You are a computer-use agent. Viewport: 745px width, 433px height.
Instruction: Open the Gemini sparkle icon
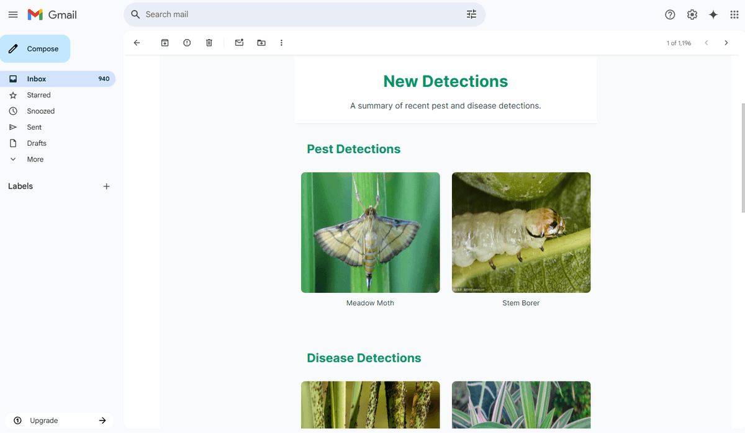click(x=713, y=15)
